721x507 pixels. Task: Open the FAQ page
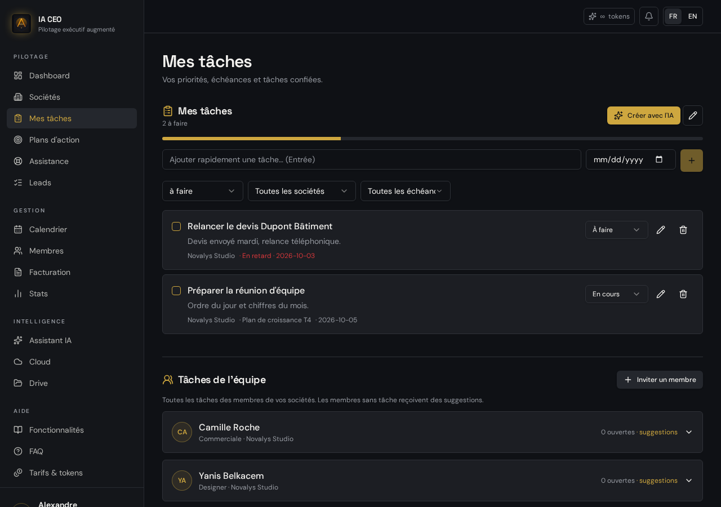point(72,451)
